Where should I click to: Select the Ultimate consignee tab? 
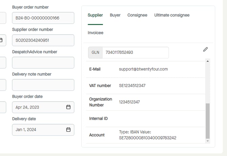[172, 15]
